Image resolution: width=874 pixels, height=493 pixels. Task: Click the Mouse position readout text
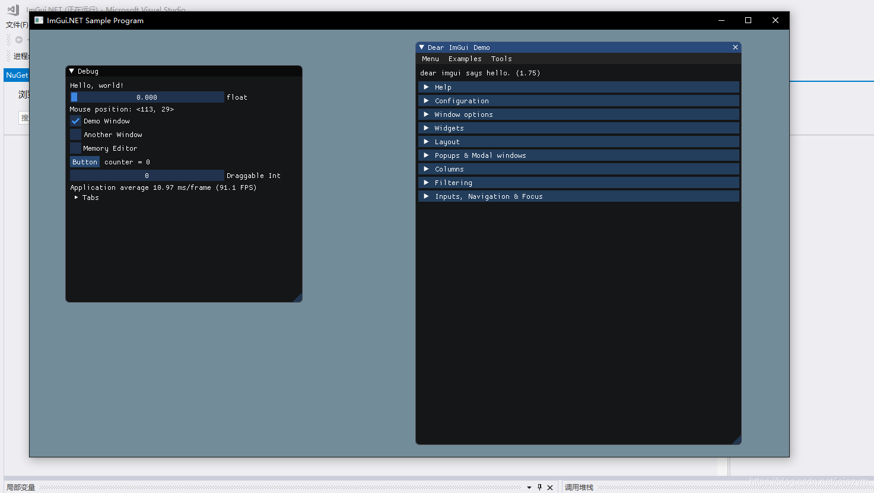(122, 109)
